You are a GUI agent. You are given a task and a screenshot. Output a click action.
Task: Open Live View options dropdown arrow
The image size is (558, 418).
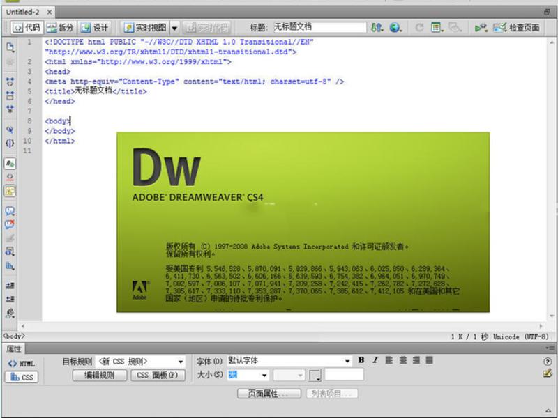tap(175, 27)
